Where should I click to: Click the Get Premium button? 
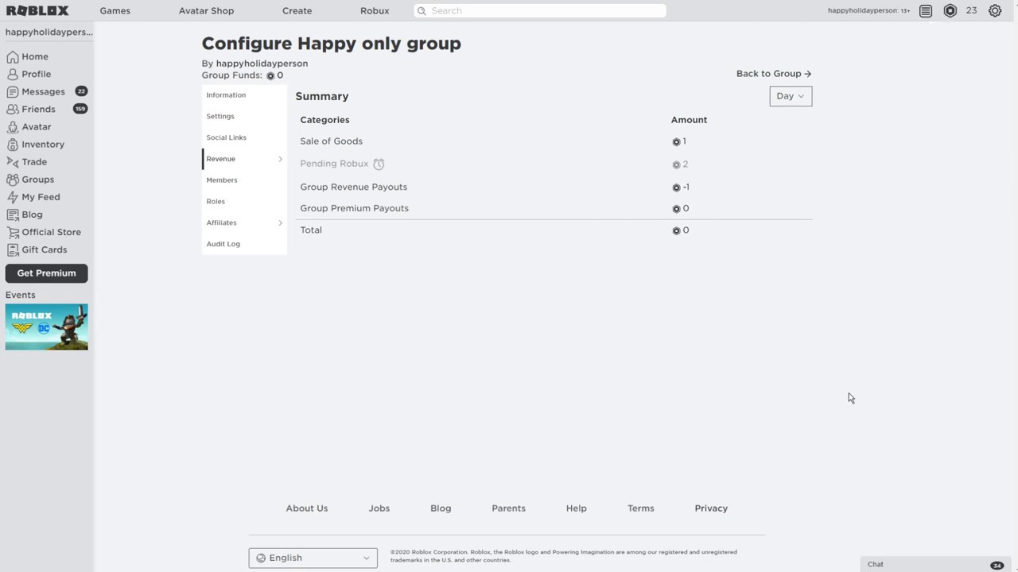pos(46,273)
